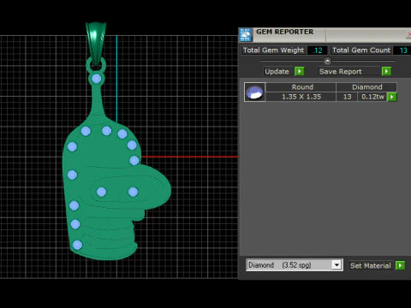411x308 pixels.
Task: Click the 1.35 X 1.35 size cell
Action: (301, 97)
